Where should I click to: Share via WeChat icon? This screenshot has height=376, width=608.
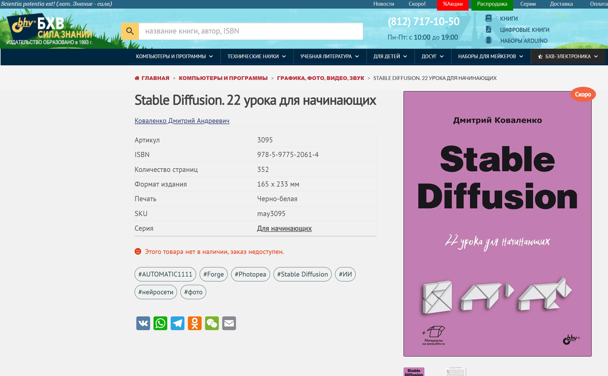coord(212,323)
